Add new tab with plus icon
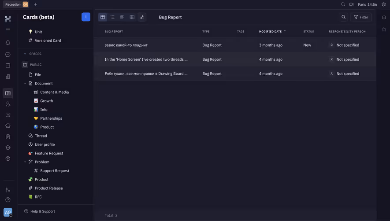 (36, 4)
